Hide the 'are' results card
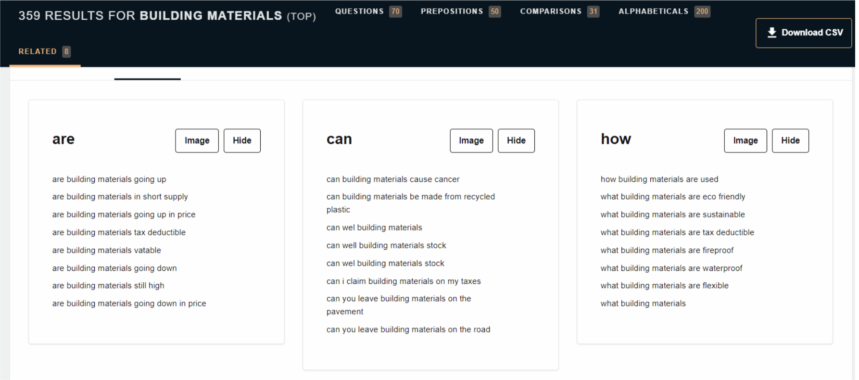Viewport: 859px width, 380px height. pos(242,140)
